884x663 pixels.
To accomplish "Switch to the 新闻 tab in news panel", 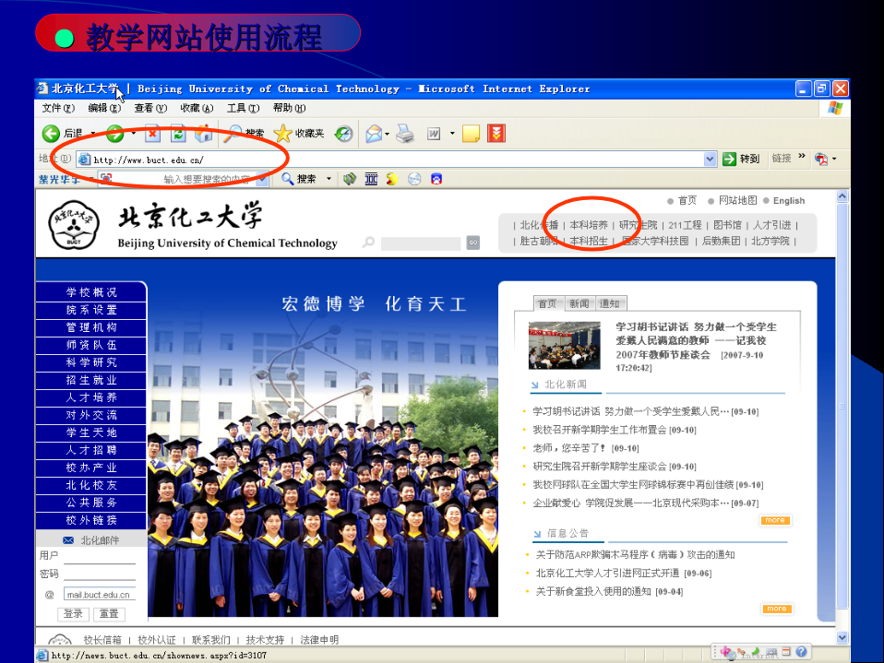I will [579, 303].
